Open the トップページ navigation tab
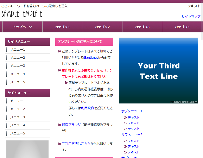 [x=22, y=27]
